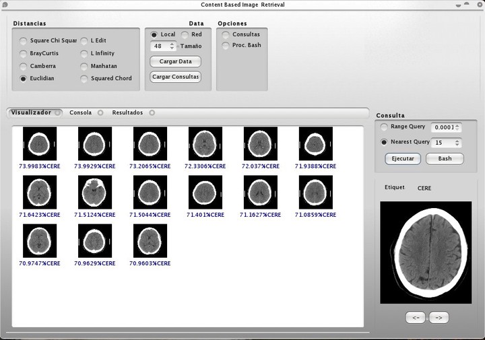
Task: Increase the Range Query threshold value
Action: [x=458, y=125]
